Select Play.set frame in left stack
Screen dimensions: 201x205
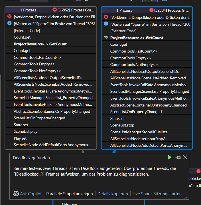point(20,138)
